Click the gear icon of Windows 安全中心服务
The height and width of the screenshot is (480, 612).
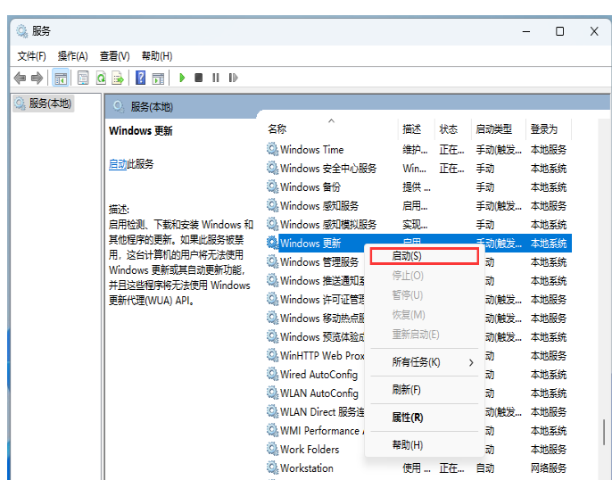[x=272, y=169]
